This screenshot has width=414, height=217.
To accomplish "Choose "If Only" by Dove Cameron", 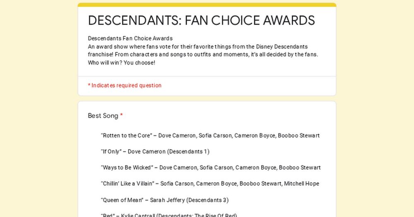I will [x=155, y=152].
